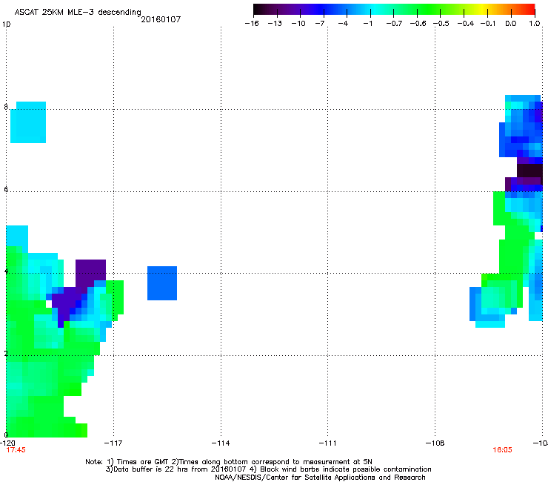Click the isolated blue data block near -116
The width and height of the screenshot is (548, 482).
[x=162, y=283]
